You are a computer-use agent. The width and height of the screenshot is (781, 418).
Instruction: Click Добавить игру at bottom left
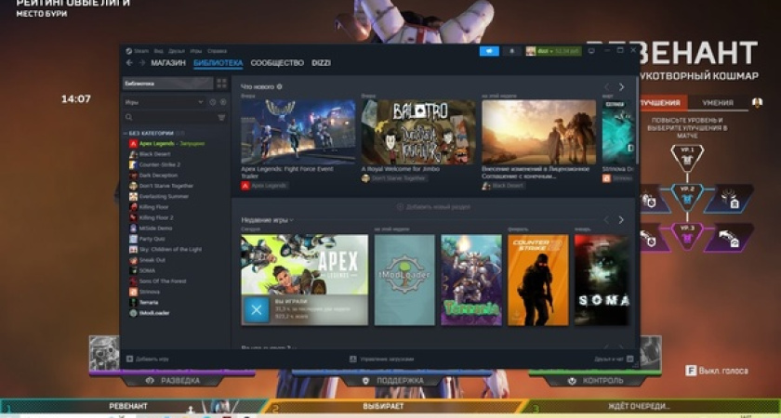click(148, 359)
